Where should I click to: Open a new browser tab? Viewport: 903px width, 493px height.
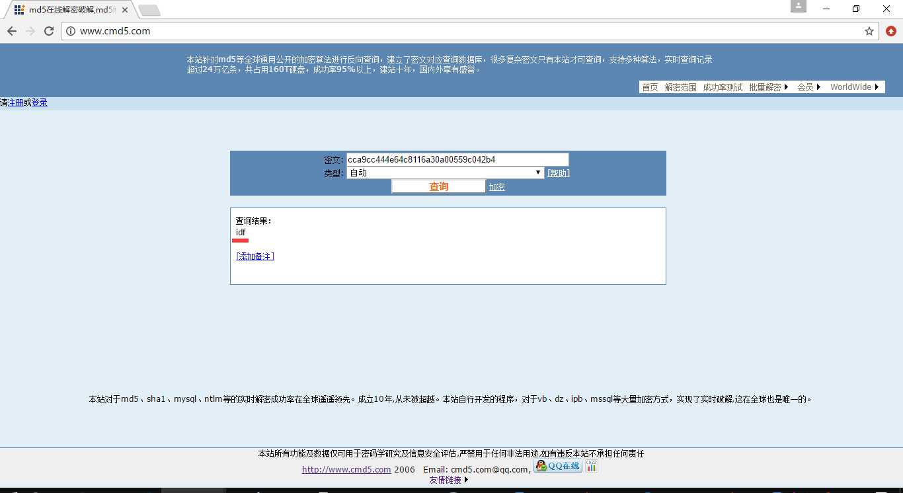coord(149,10)
